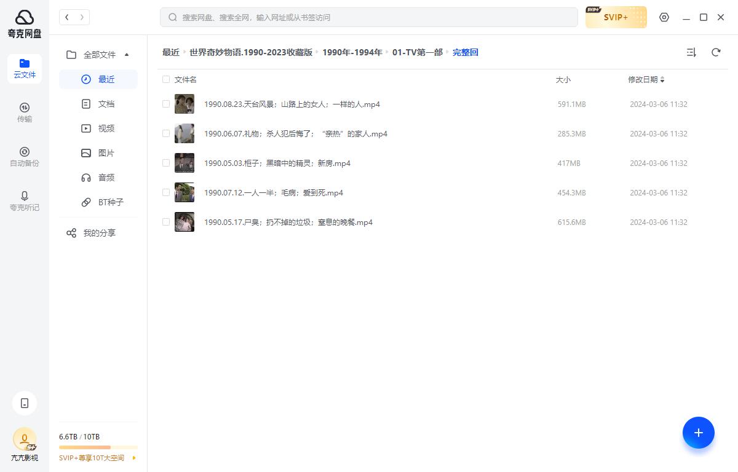Open the settings gear near the search bar
Viewport: 738px width, 472px height.
pos(664,17)
